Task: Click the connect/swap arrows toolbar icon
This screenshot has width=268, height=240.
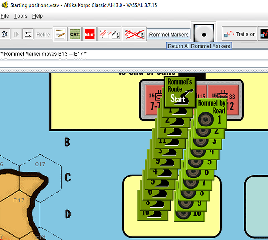Action: coord(28,34)
